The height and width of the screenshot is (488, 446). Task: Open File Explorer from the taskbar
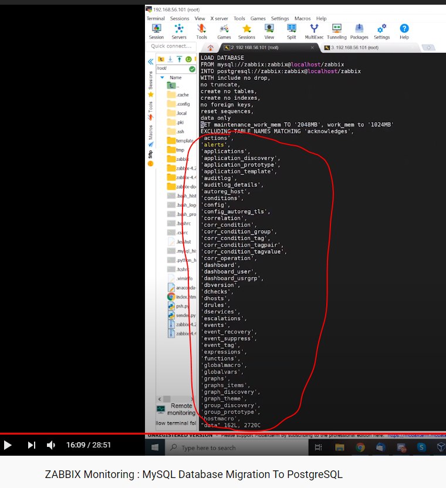[340, 447]
